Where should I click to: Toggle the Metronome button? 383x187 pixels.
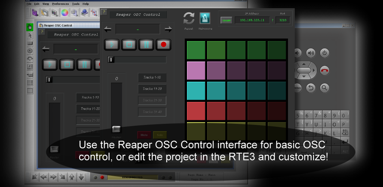tap(205, 18)
